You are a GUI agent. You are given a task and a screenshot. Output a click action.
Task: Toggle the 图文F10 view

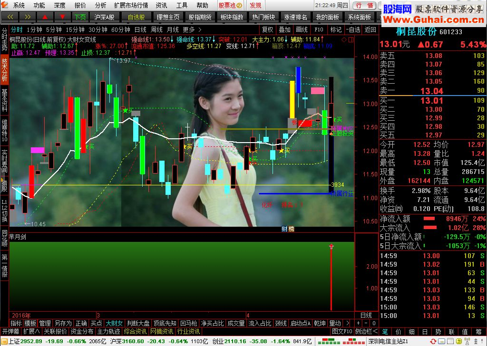pos(342,331)
